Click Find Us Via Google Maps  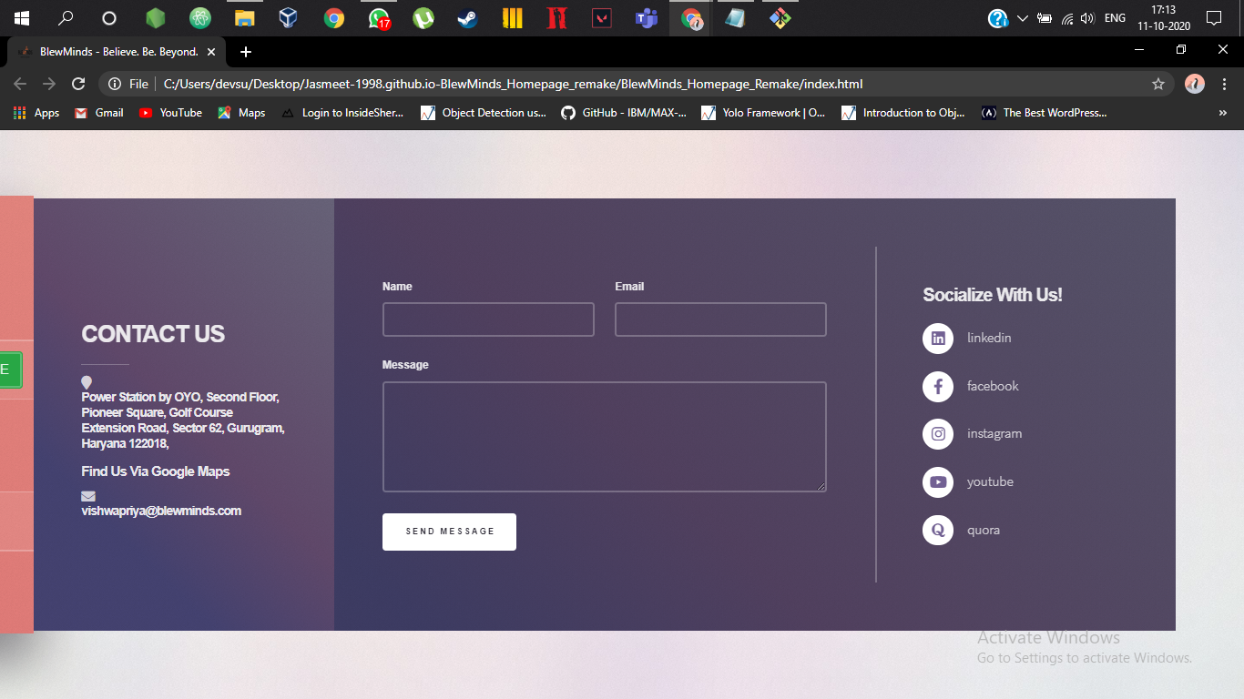(155, 471)
